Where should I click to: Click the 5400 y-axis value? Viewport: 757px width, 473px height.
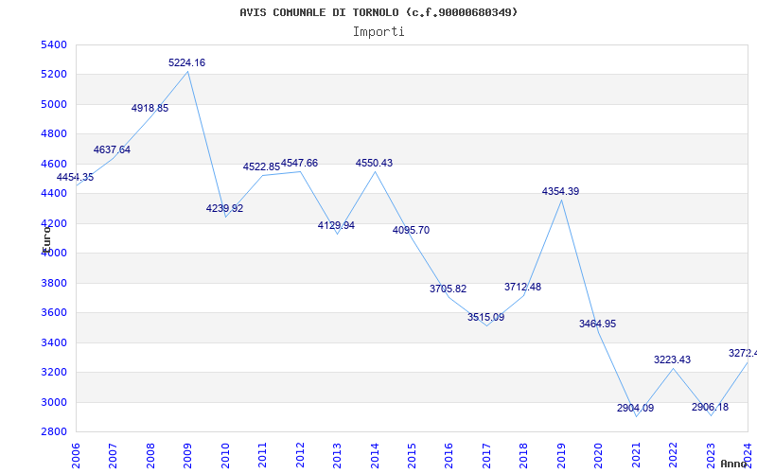54,44
